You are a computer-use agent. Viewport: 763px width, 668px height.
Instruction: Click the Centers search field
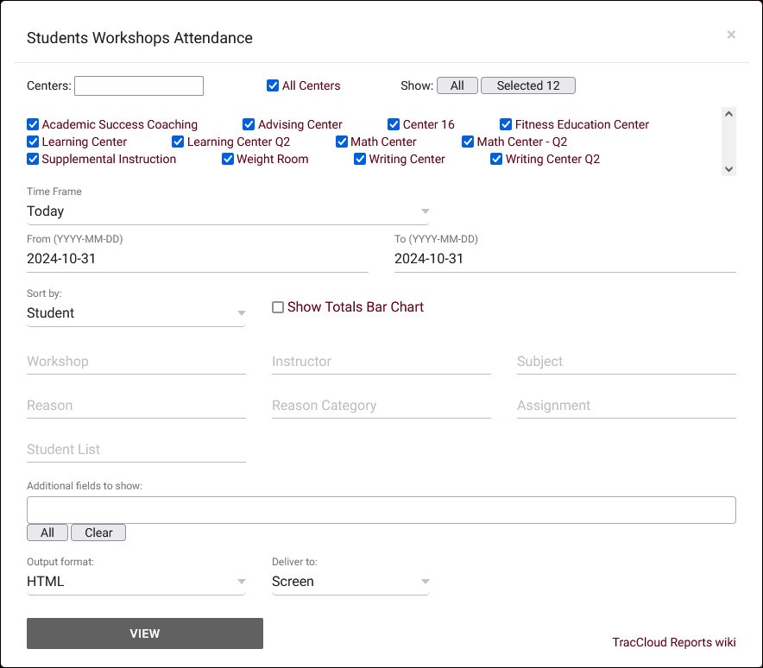tap(139, 85)
